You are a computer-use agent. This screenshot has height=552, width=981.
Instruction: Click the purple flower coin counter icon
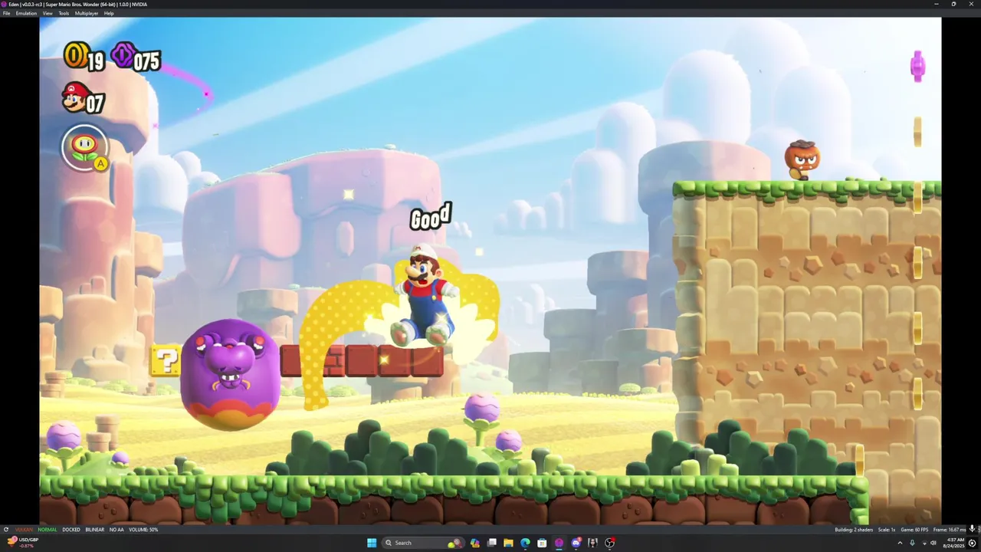pos(123,55)
